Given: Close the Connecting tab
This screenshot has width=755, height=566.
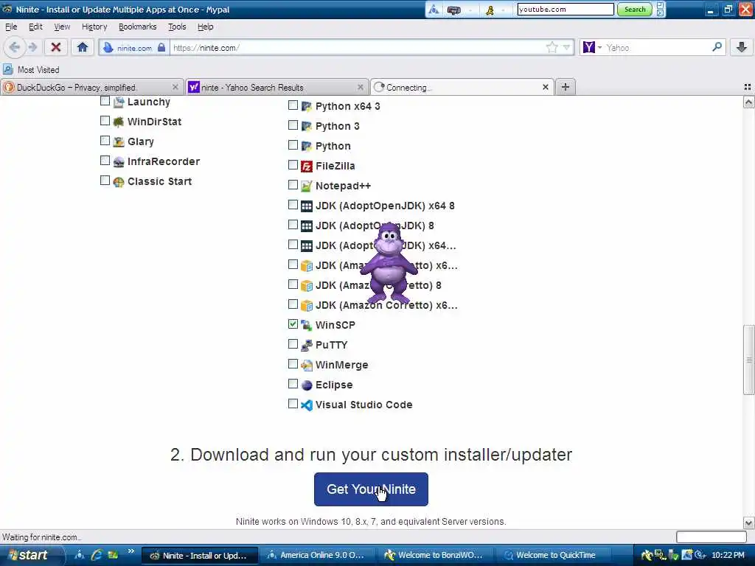Looking at the screenshot, I should click(545, 87).
